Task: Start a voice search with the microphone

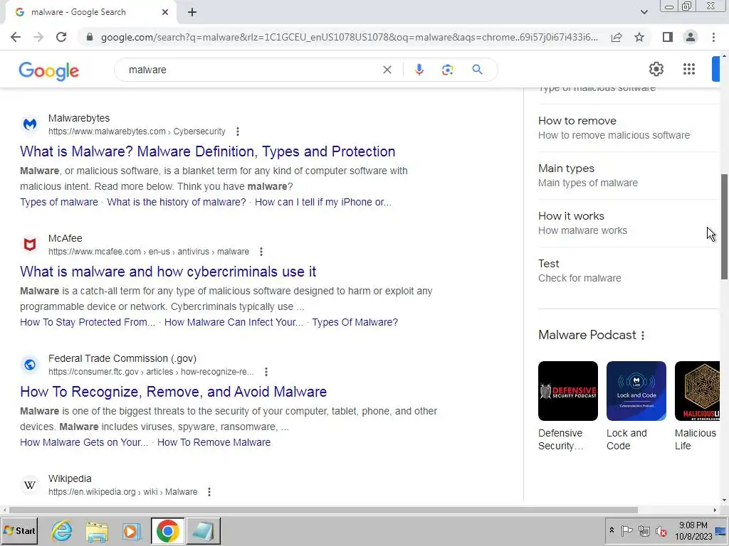Action: pos(419,70)
